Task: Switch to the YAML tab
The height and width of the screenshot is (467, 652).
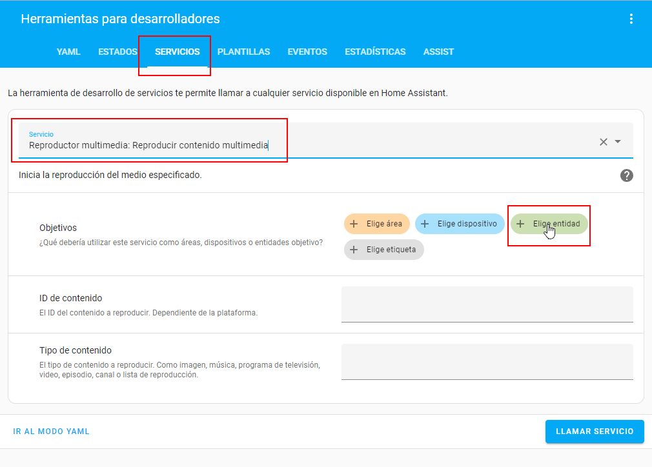Action: (68, 52)
